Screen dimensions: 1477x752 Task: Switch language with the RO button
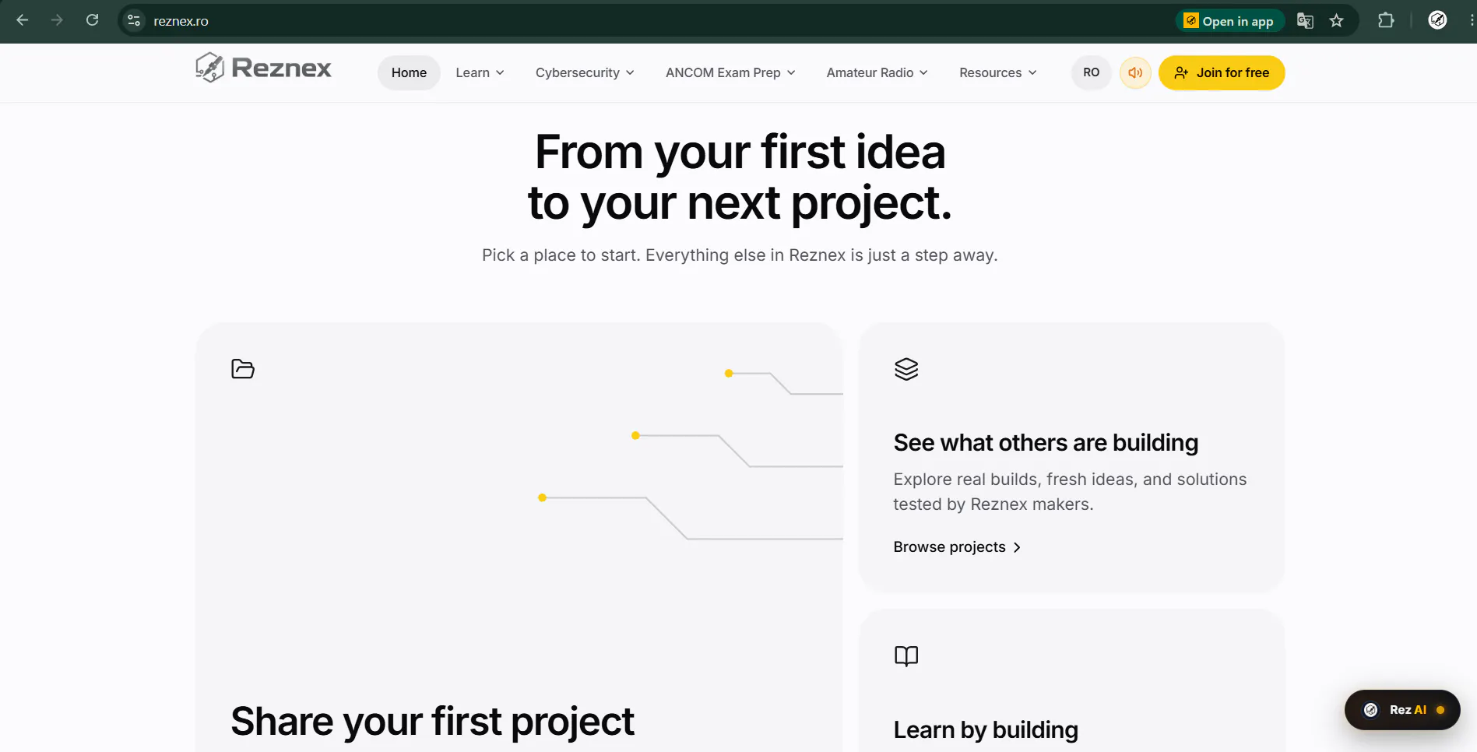1091,72
